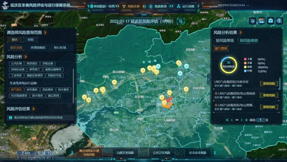Viewport: 287px width, 162px height.
Task: Open the toolbox briefcase icon
Action: 271,21
